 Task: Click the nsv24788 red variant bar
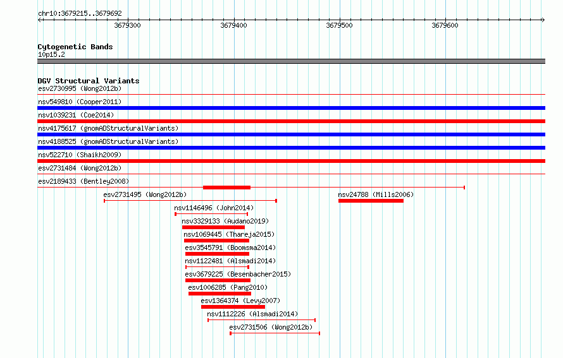(371, 201)
